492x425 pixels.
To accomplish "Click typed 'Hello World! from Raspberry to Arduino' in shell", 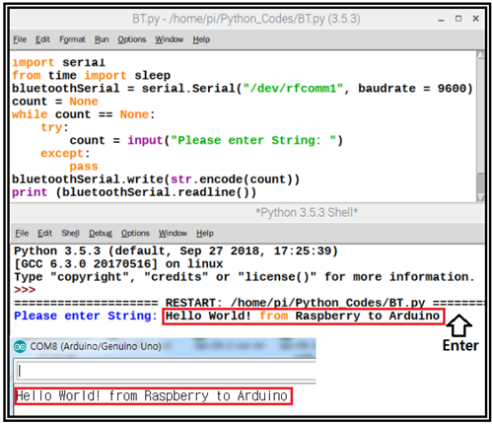I will point(303,316).
